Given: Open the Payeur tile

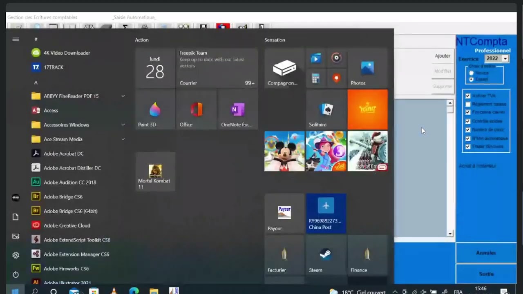Looking at the screenshot, I should pos(284,214).
